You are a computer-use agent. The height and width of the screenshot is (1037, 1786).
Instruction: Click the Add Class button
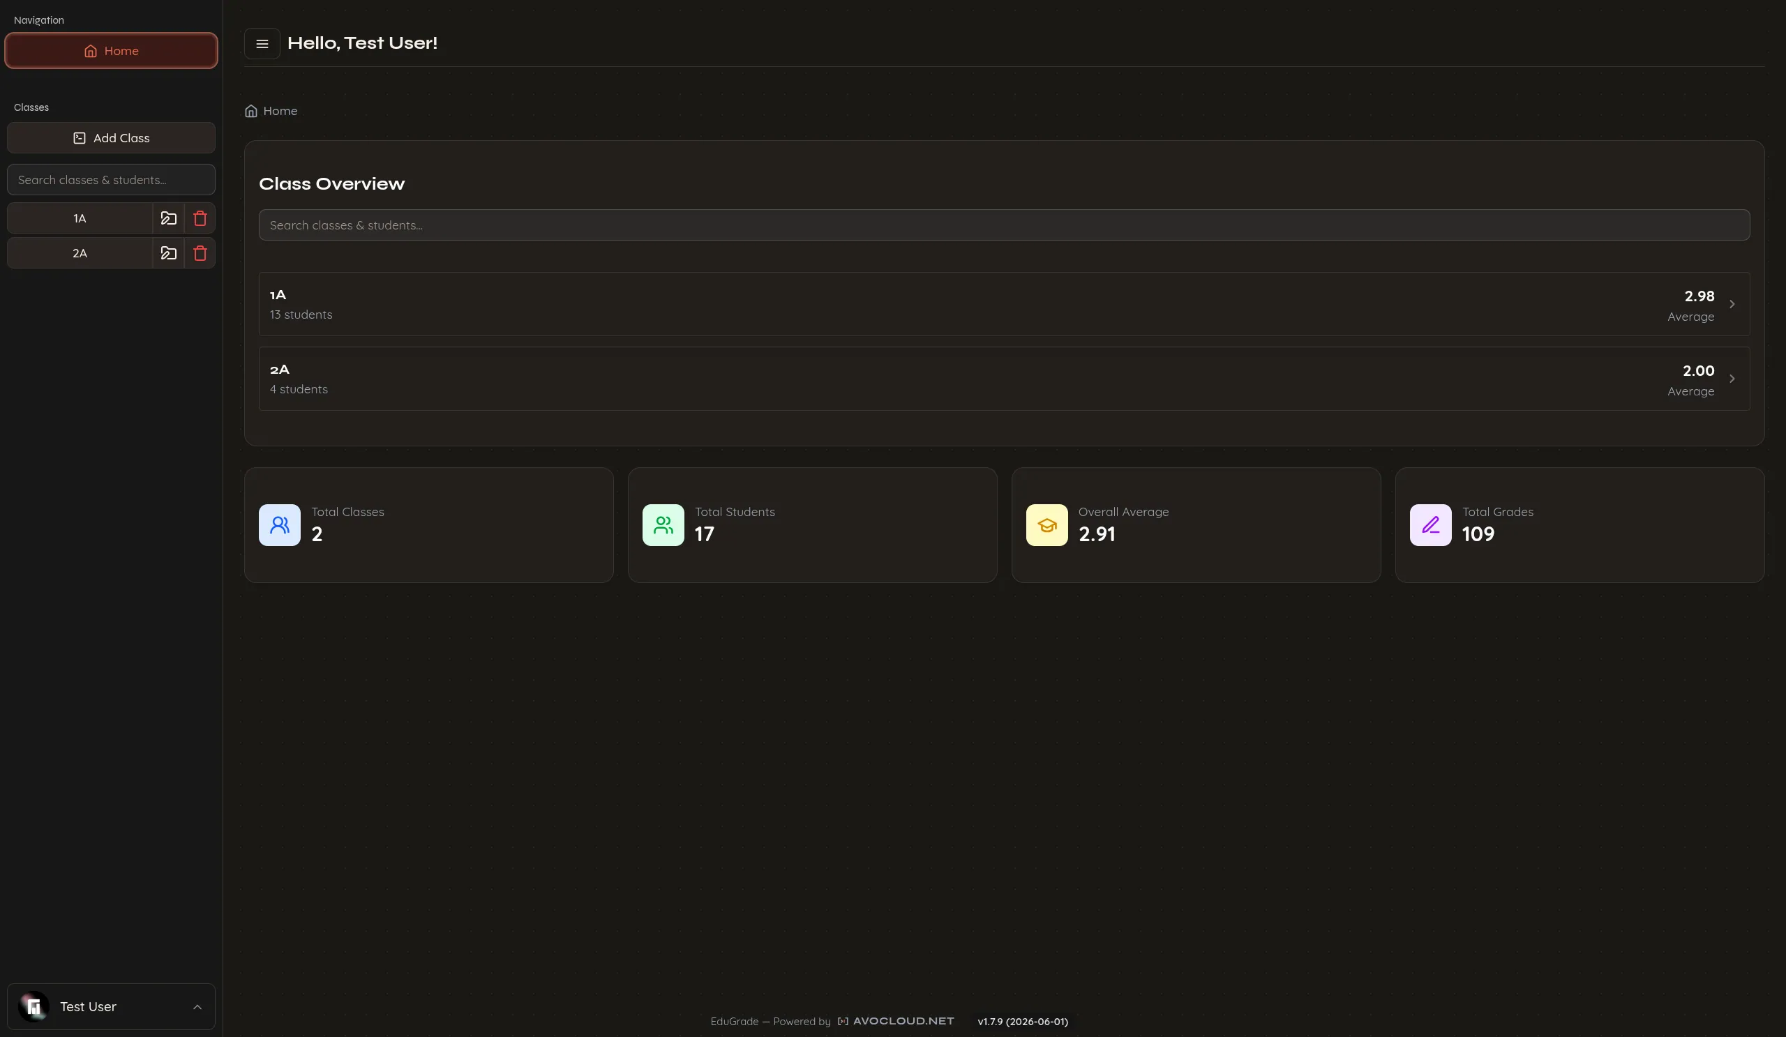111,138
